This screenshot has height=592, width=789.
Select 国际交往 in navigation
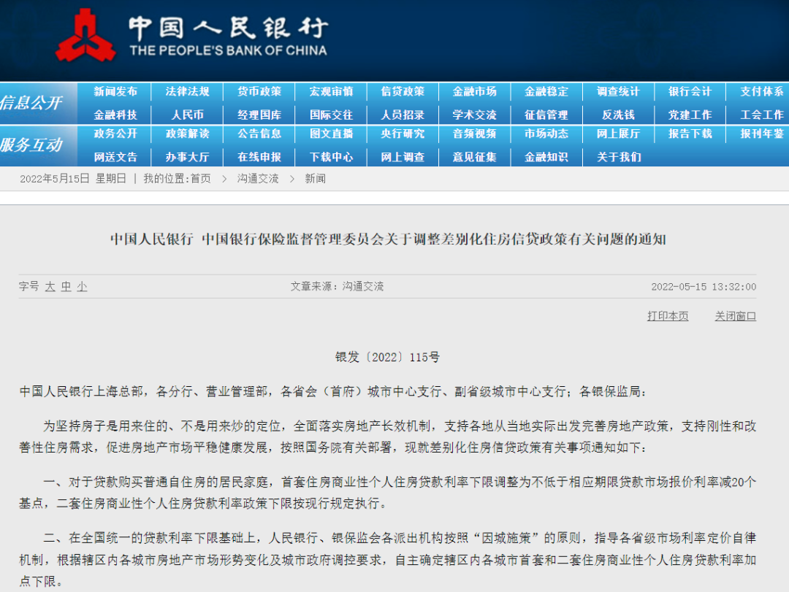tap(331, 115)
